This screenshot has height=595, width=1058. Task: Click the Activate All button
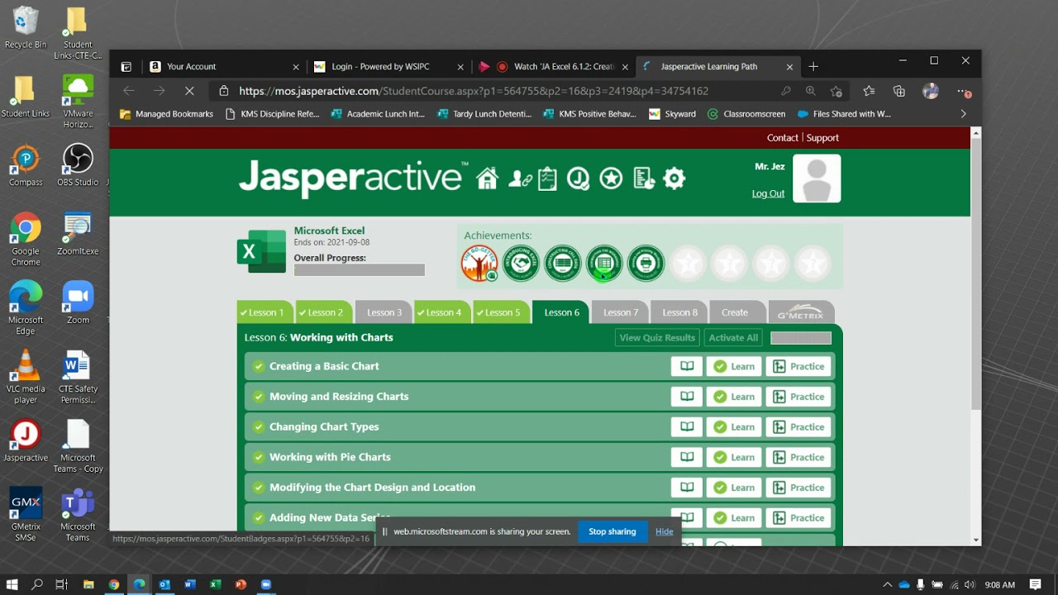click(x=733, y=337)
